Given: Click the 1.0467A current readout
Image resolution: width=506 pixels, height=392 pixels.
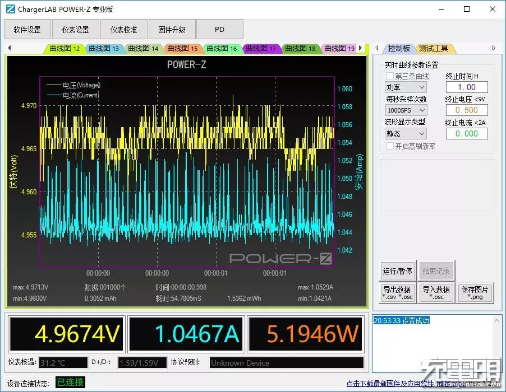Looking at the screenshot, I should 186,334.
